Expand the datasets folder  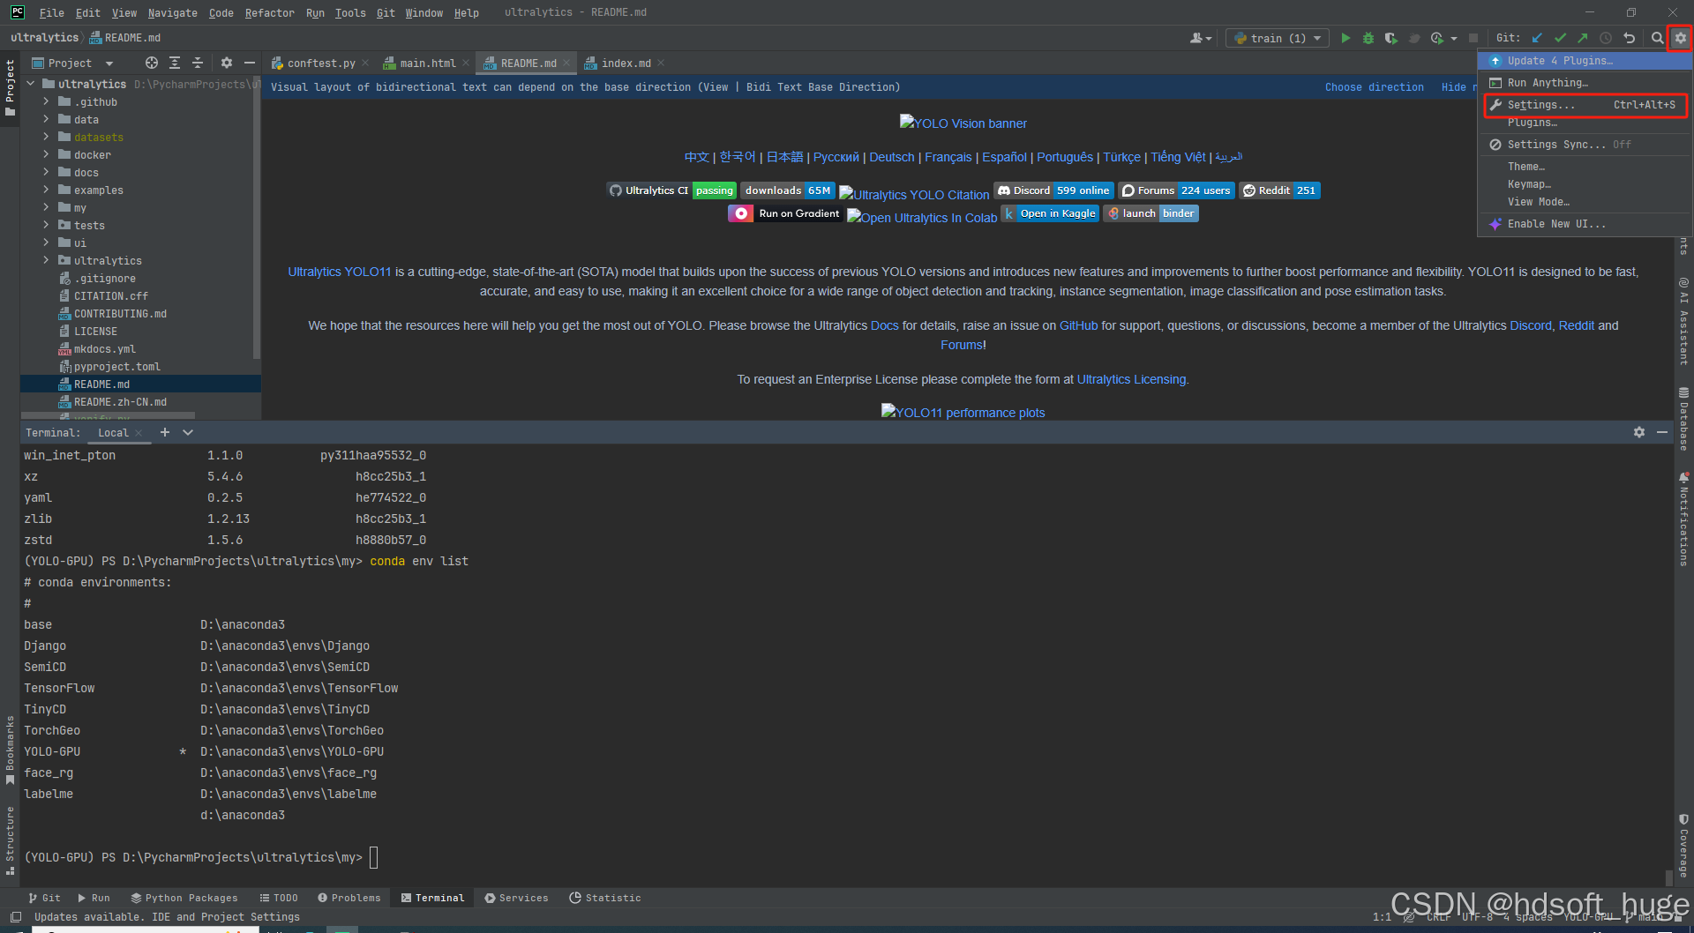46,137
